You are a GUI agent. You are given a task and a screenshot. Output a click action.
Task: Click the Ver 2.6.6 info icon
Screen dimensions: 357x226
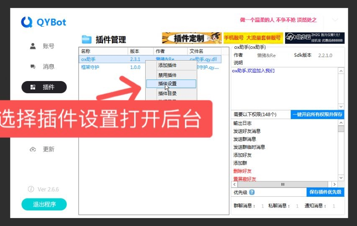click(x=31, y=189)
